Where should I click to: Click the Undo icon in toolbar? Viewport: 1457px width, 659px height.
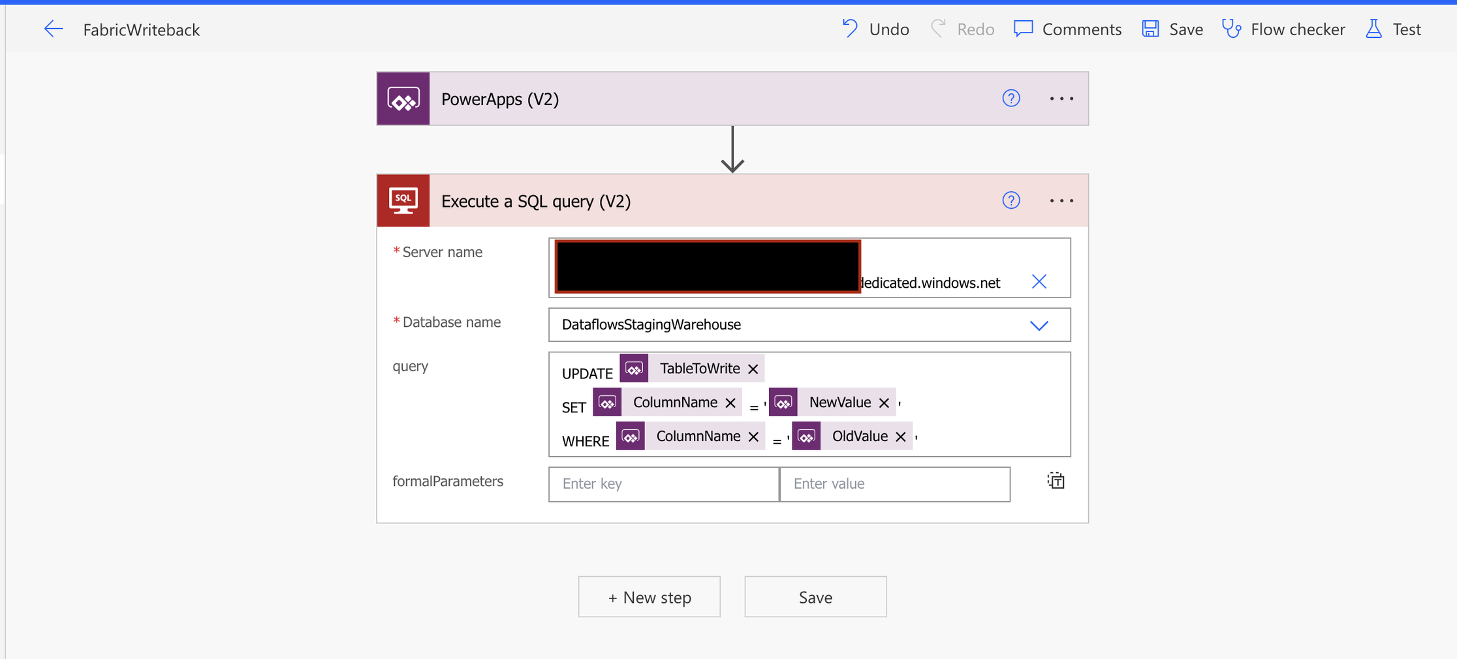click(x=850, y=29)
